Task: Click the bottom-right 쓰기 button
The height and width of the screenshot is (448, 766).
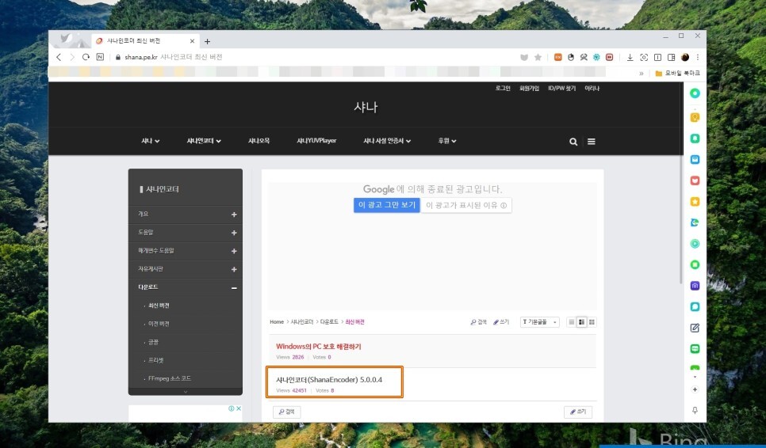Action: tap(578, 412)
